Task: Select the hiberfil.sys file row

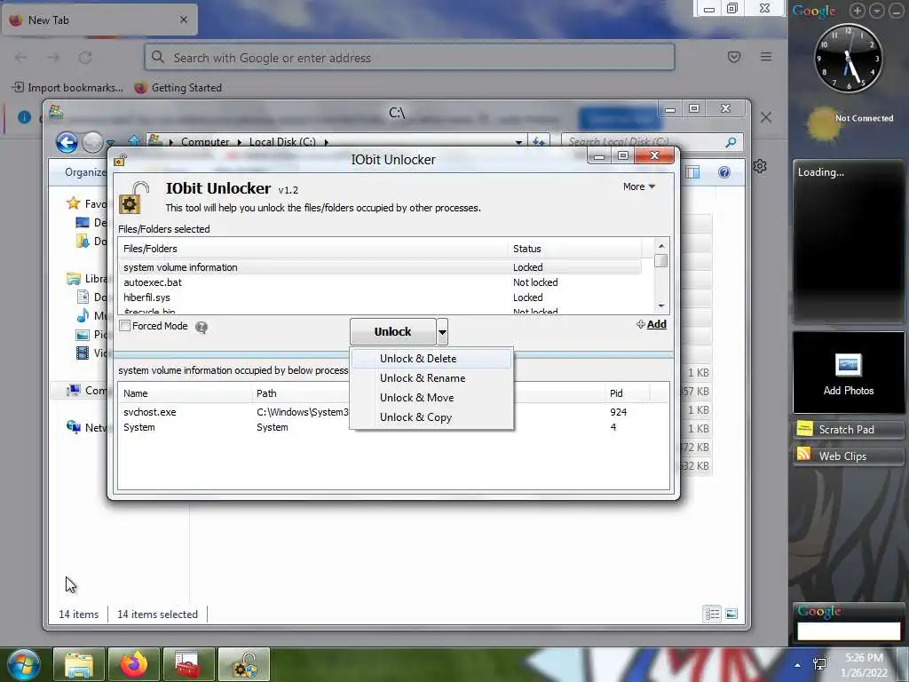Action: 381,297
